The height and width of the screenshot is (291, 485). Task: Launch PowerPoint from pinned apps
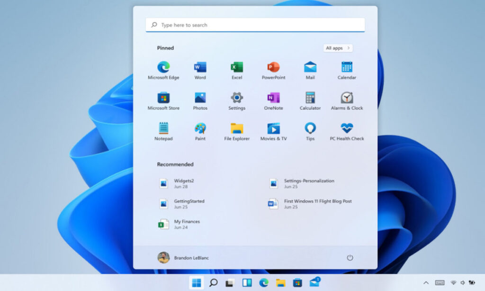(x=273, y=67)
